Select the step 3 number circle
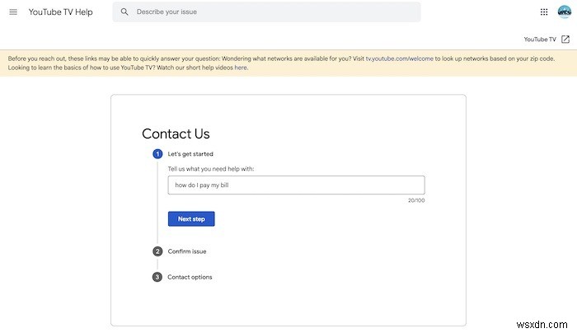Viewport: 577px width, 333px height. [157, 277]
